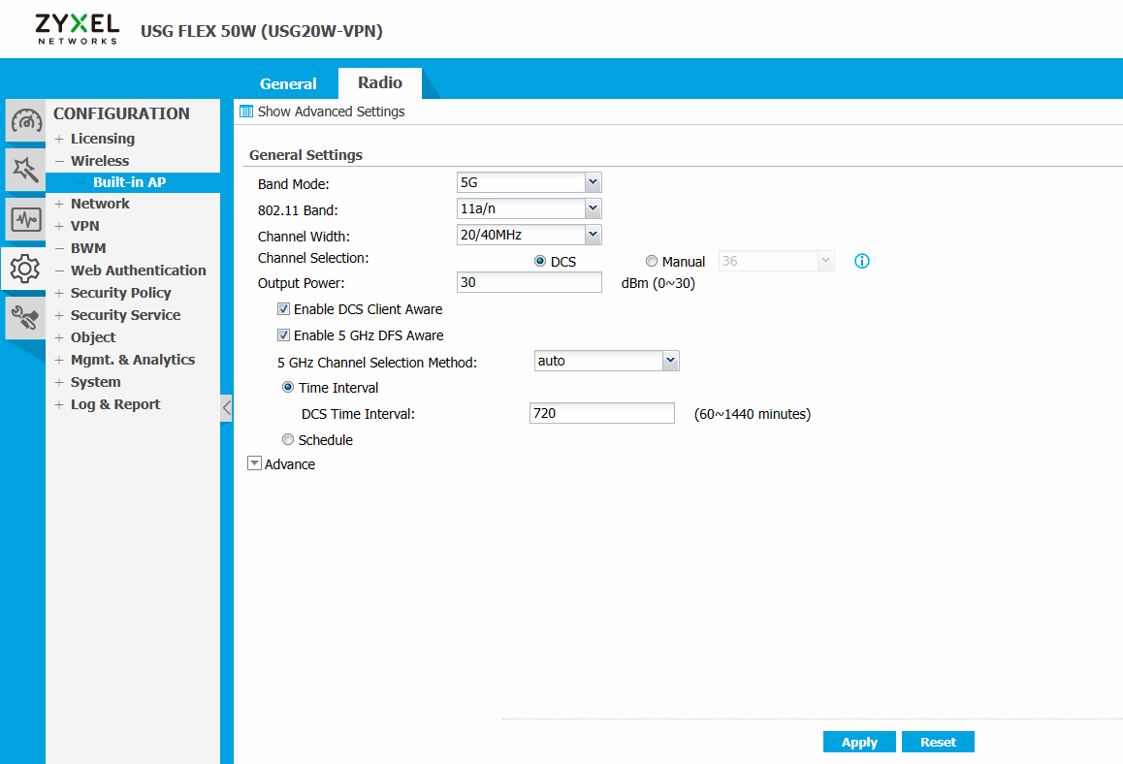Open the Monitor icon in sidebar

point(25,220)
